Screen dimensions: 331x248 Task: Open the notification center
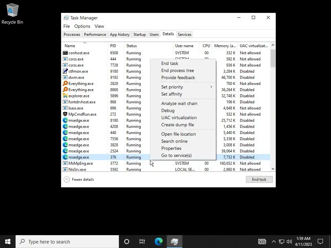(x=320, y=242)
